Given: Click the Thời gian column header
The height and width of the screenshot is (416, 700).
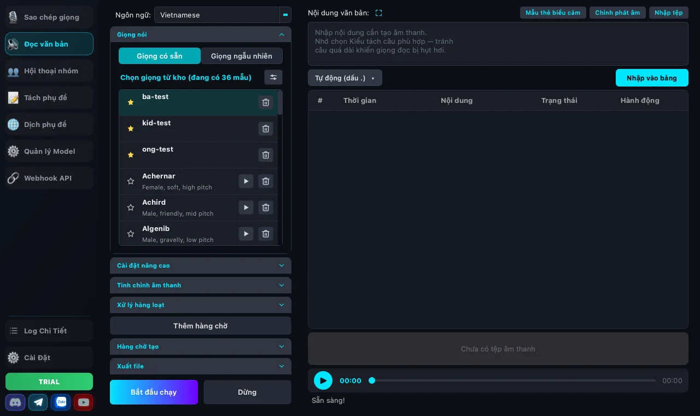Looking at the screenshot, I should coord(360,100).
